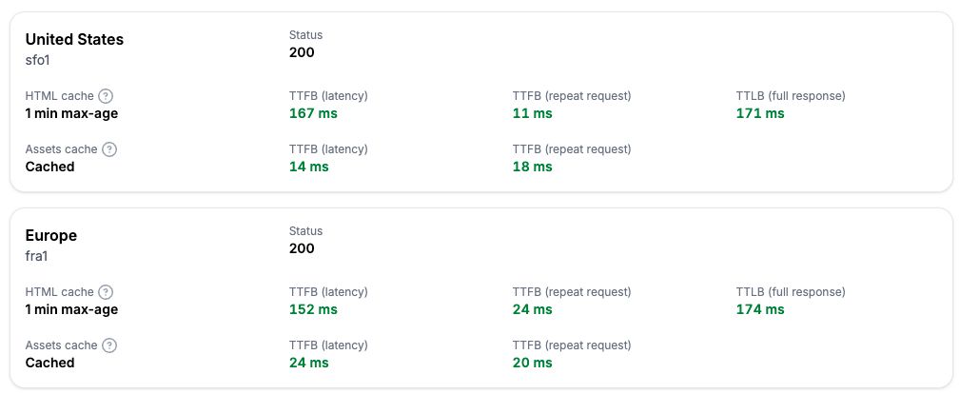The width and height of the screenshot is (960, 394).
Task: Click the 20 ms assets repeat request value
Action: coord(532,363)
